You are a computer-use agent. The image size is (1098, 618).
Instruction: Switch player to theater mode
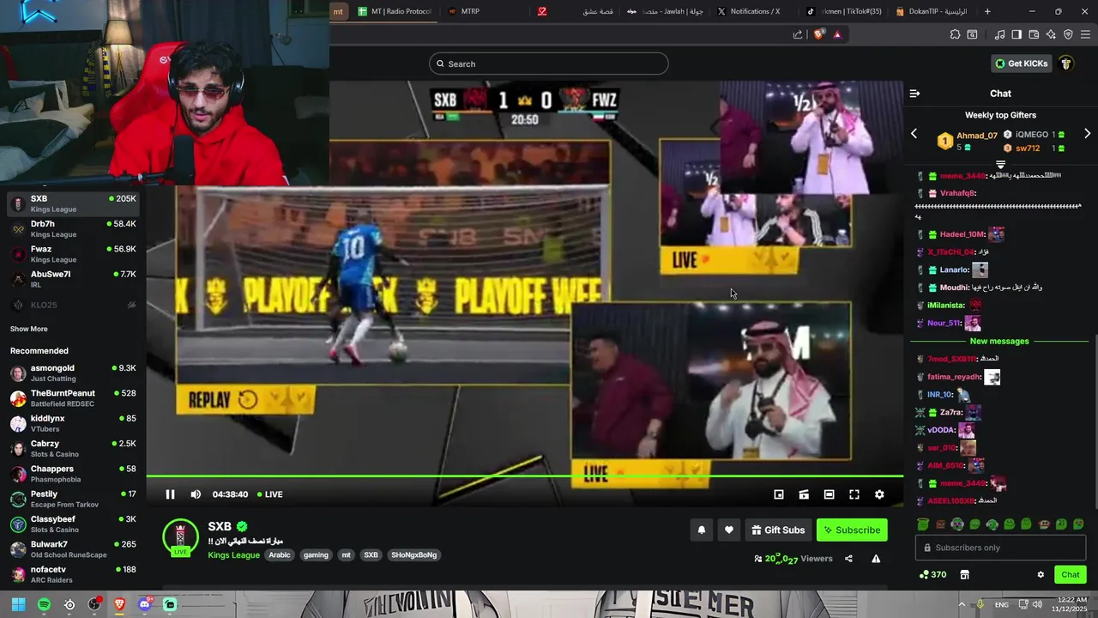[829, 494]
